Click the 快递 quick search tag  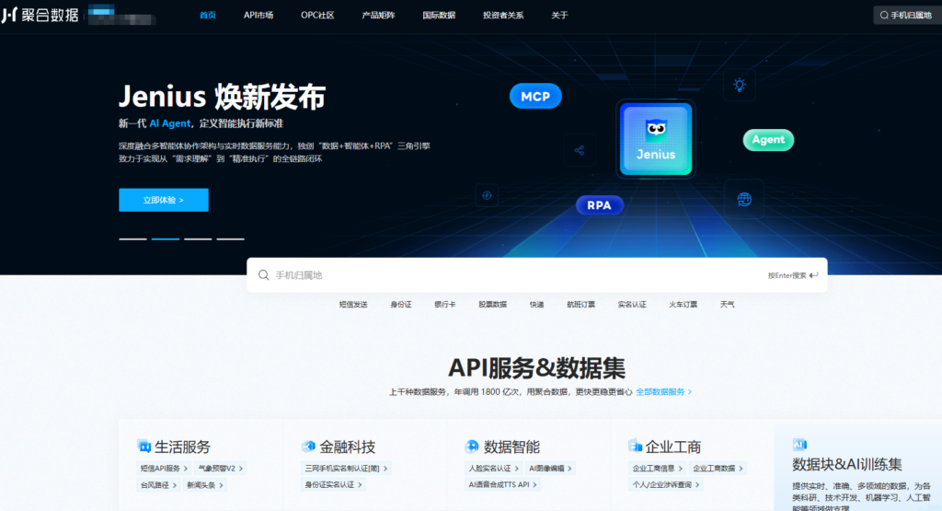click(x=536, y=305)
